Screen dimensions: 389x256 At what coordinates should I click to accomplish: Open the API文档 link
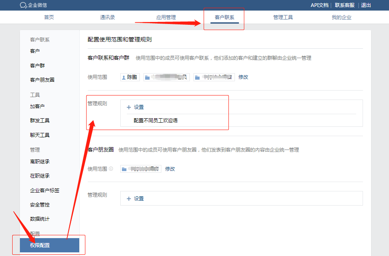(x=319, y=5)
